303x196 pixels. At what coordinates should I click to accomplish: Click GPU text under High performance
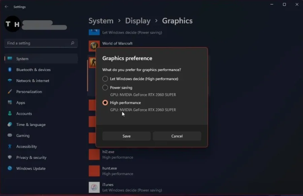(143, 110)
